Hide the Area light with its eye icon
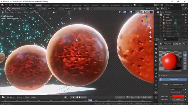The image size is (188, 105). tap(185, 17)
